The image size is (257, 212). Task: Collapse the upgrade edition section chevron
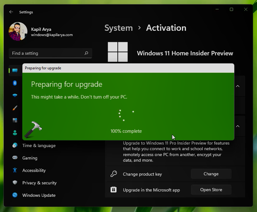(238, 126)
